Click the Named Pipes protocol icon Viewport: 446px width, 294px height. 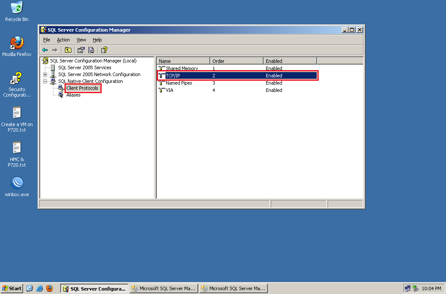point(161,83)
